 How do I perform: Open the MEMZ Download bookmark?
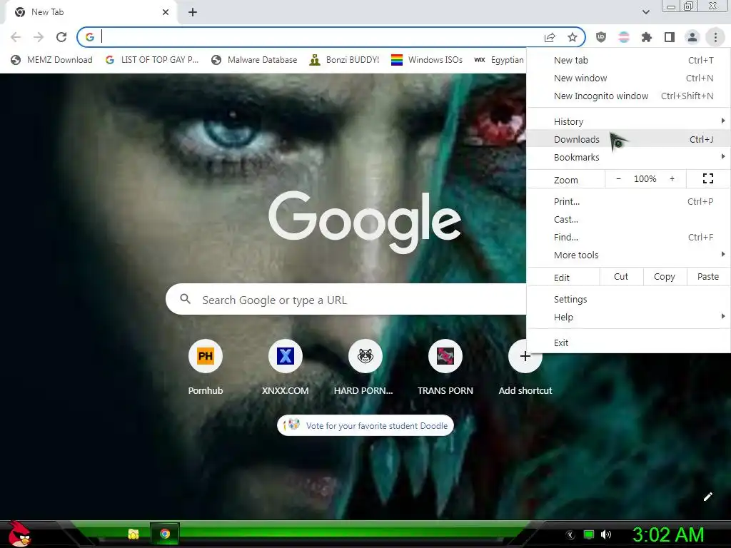pyautogui.click(x=51, y=60)
